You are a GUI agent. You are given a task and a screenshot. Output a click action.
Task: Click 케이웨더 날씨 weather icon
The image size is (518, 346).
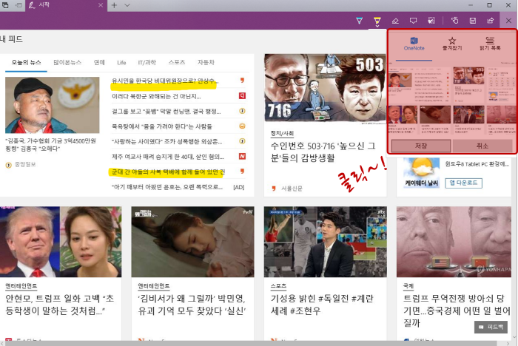click(422, 172)
